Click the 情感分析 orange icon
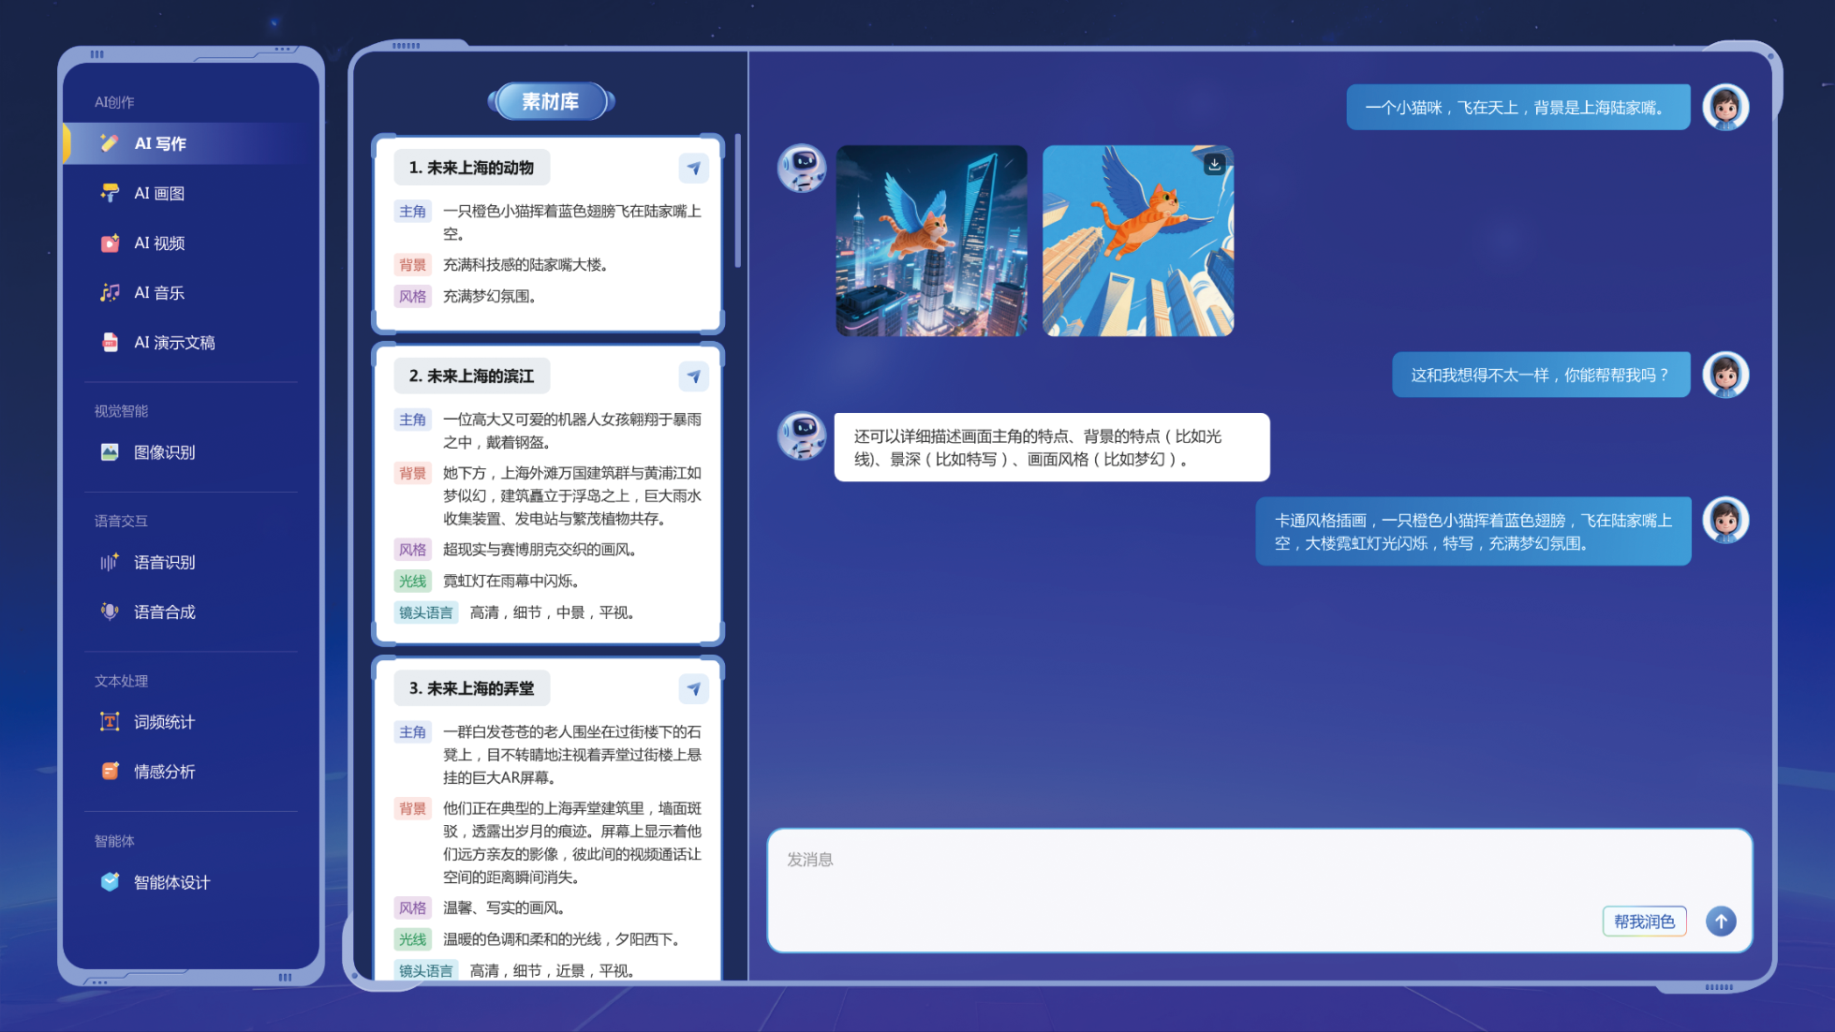Viewport: 1835px width, 1032px height. coord(110,772)
